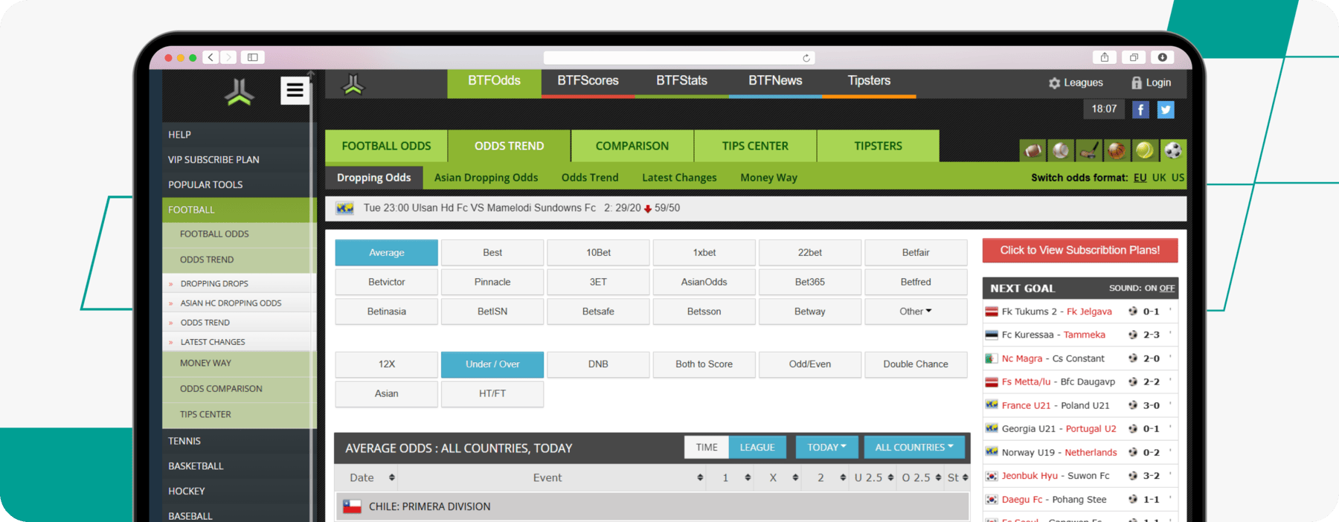The width and height of the screenshot is (1339, 522).
Task: Click the browser share icon
Action: pyautogui.click(x=1105, y=57)
